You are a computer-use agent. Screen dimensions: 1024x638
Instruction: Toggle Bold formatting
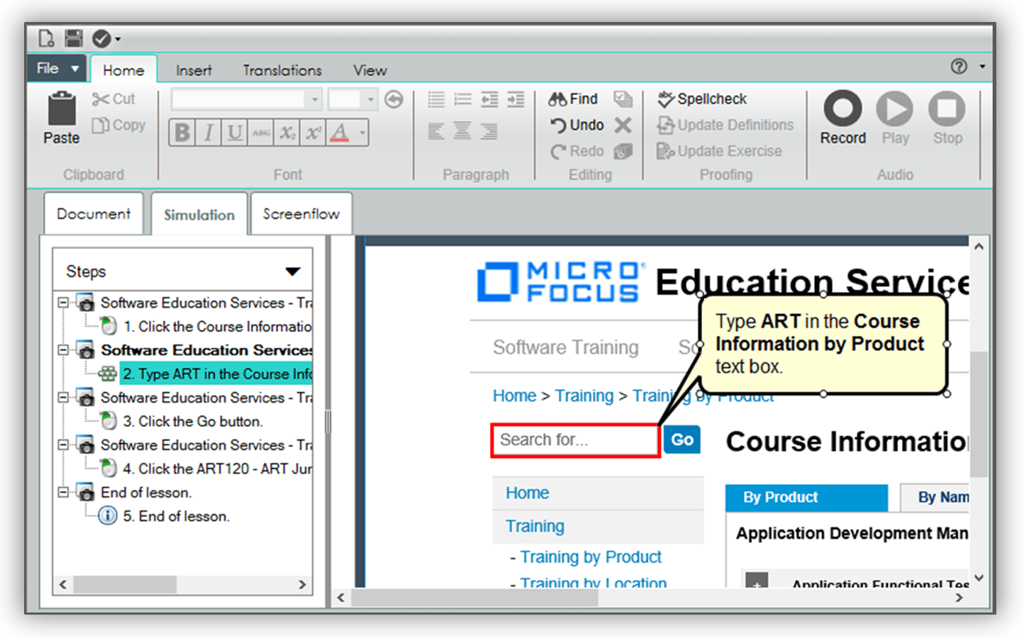click(x=182, y=133)
